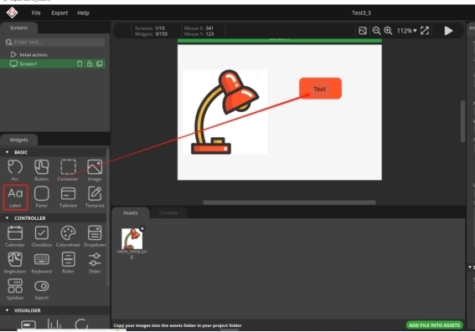The height and width of the screenshot is (332, 475).
Task: Open the 112% zoom level dropdown
Action: pyautogui.click(x=407, y=31)
